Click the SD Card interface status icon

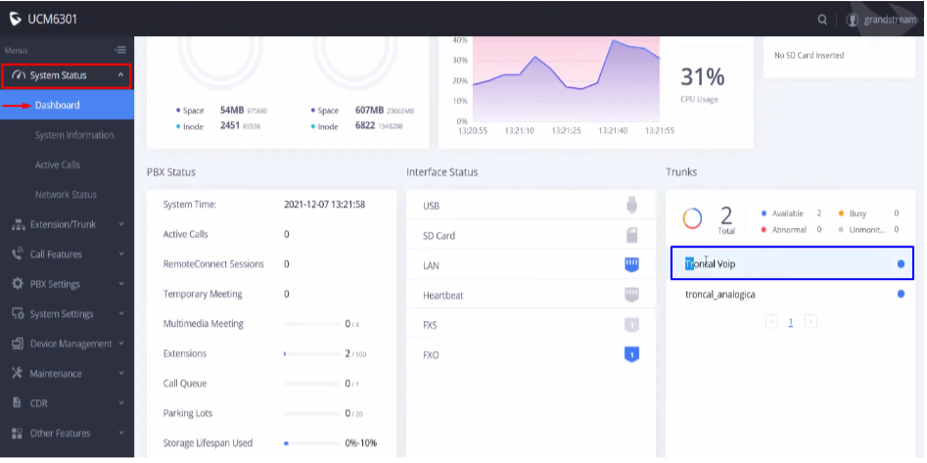632,235
